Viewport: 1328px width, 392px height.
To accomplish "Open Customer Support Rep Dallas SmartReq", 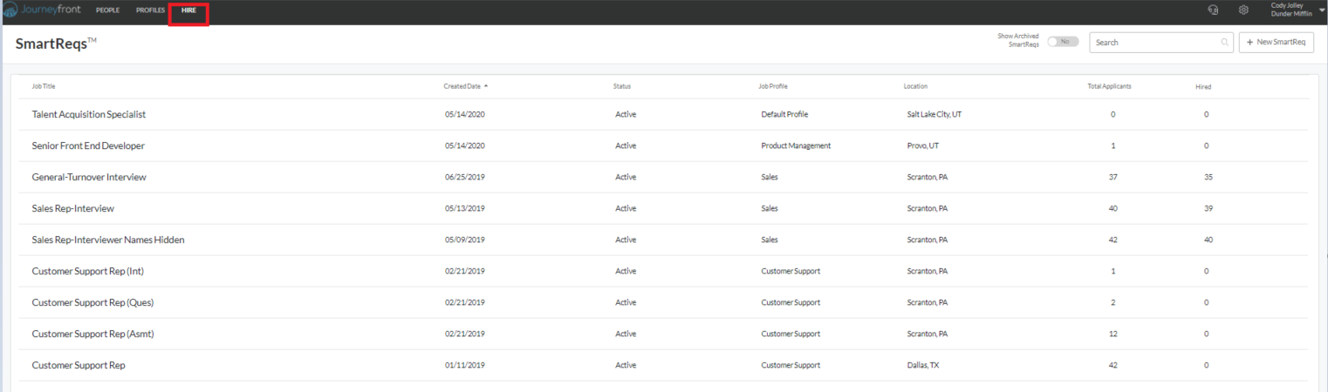I will (79, 365).
